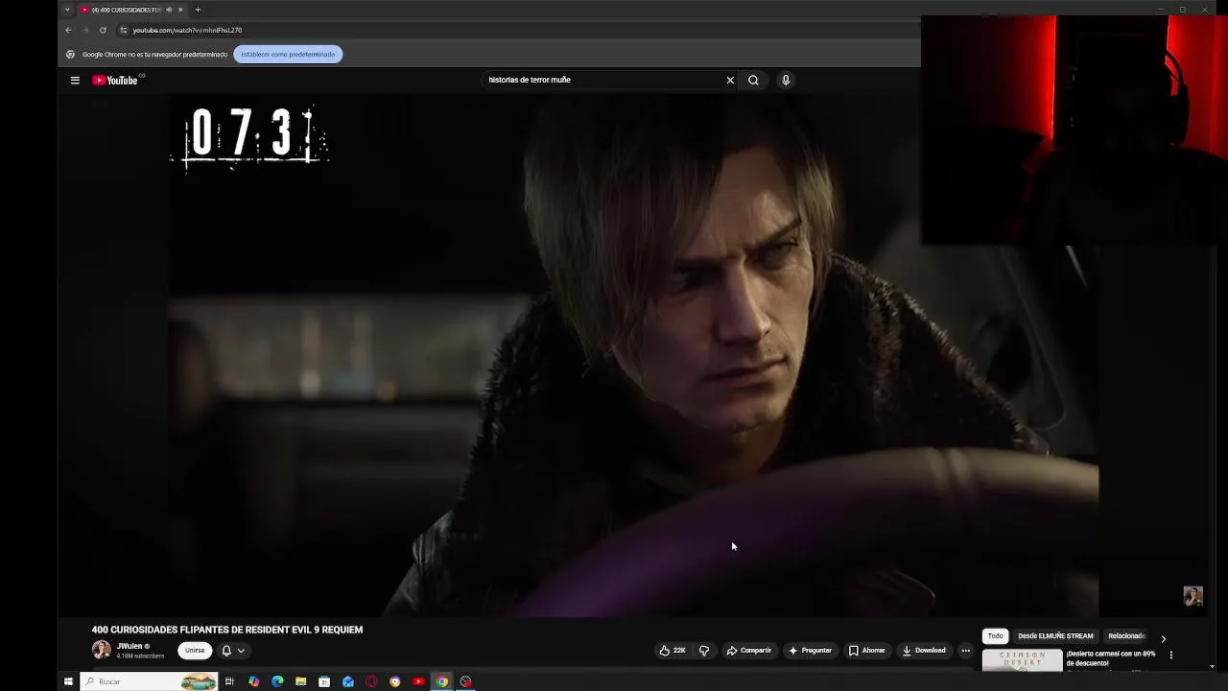The width and height of the screenshot is (1228, 691).
Task: Open Microsoft Store from taskbar
Action: [x=324, y=681]
